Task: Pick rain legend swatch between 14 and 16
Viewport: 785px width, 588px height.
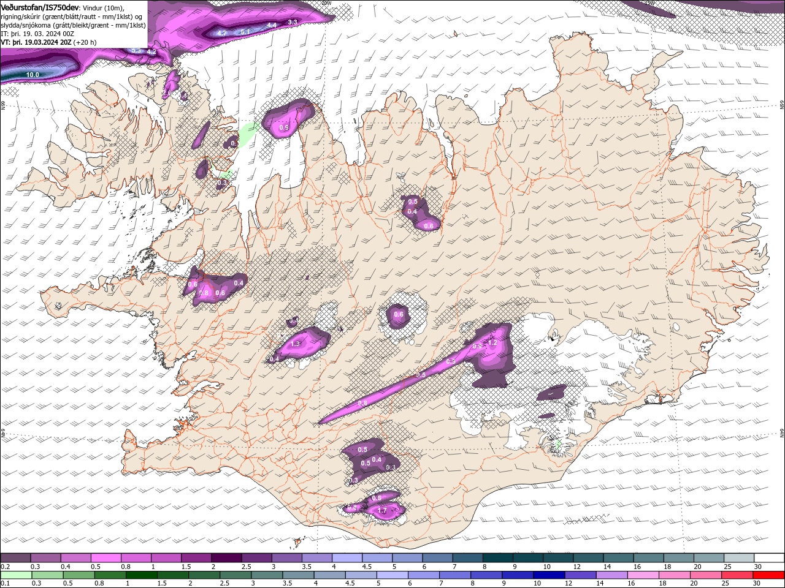Action: point(612,575)
